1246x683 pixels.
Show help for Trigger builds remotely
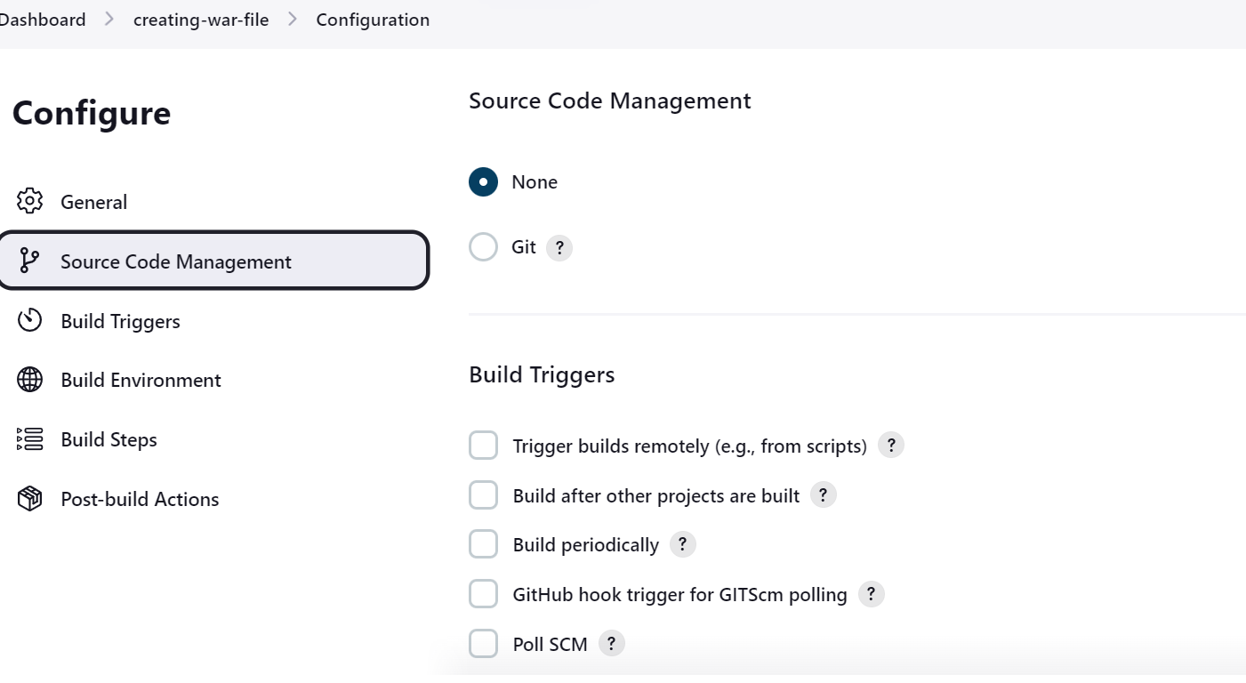pyautogui.click(x=890, y=446)
